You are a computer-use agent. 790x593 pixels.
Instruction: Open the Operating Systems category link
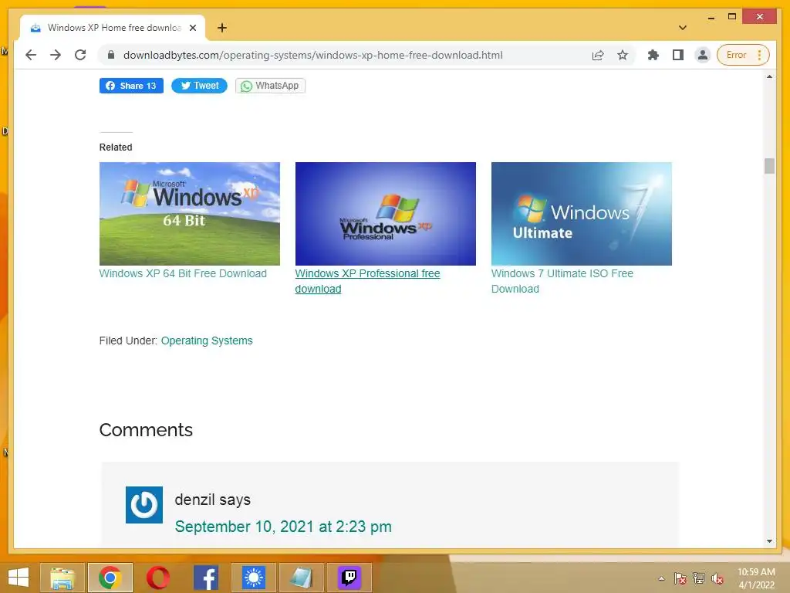point(207,341)
